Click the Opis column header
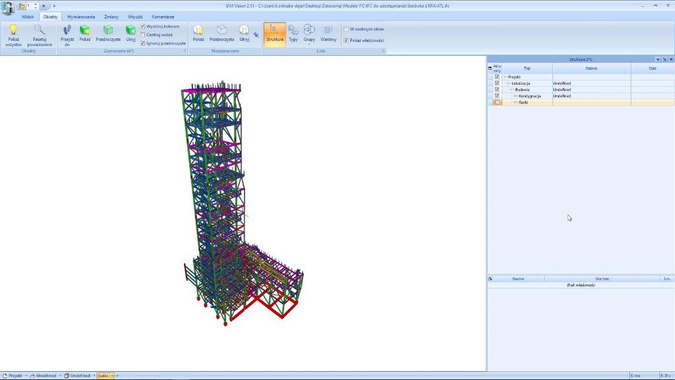 pos(652,68)
